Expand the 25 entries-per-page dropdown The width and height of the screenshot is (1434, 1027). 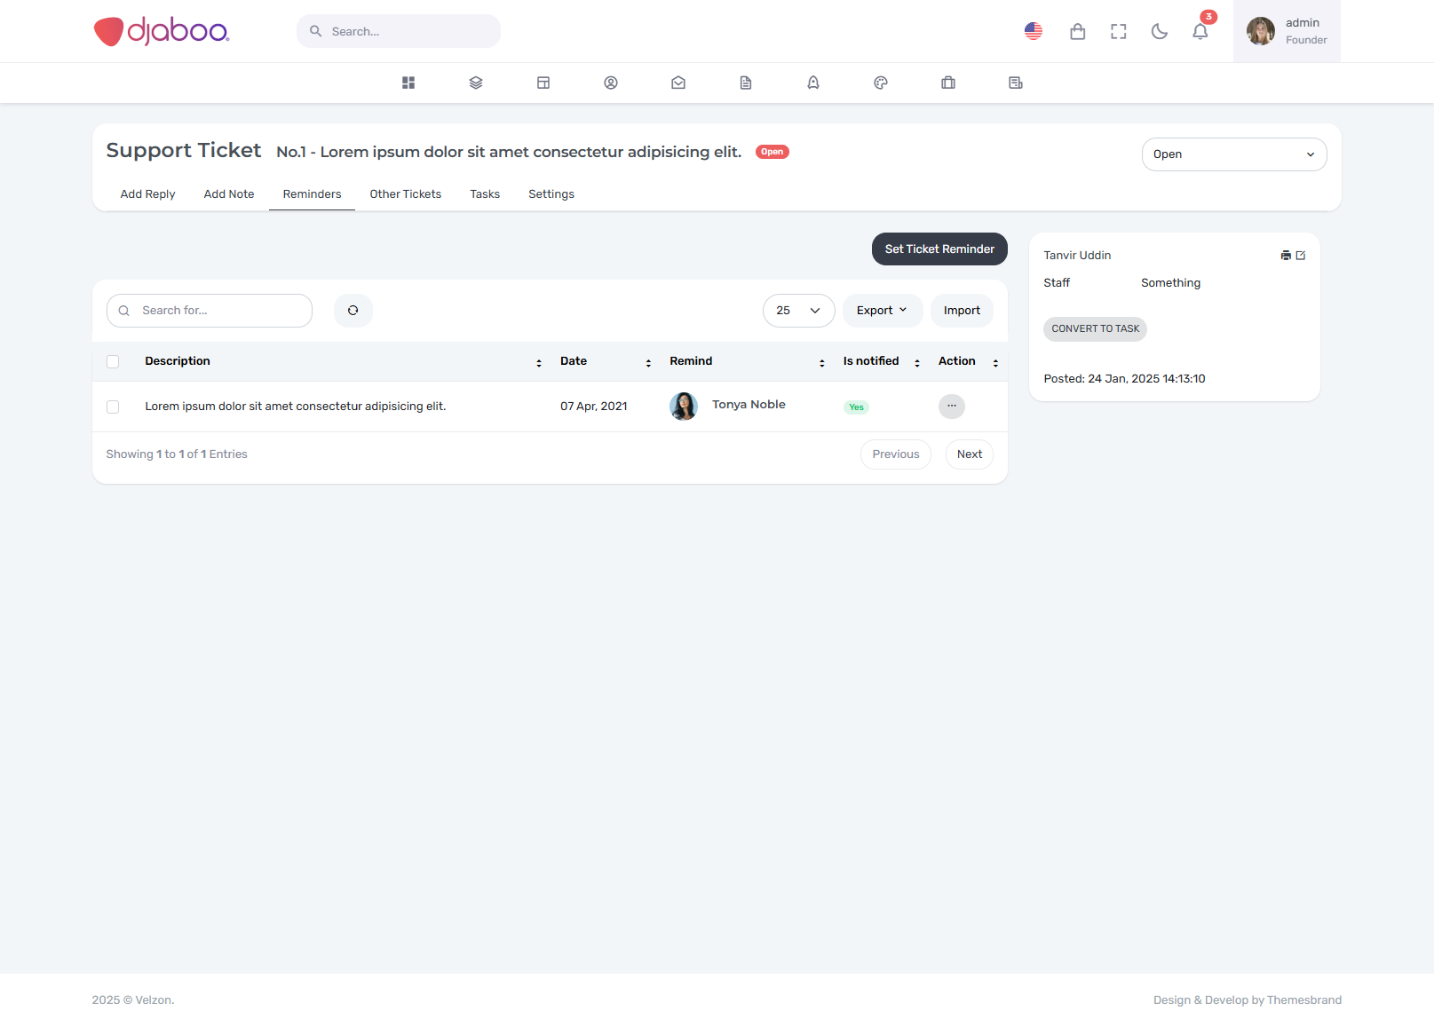798,311
